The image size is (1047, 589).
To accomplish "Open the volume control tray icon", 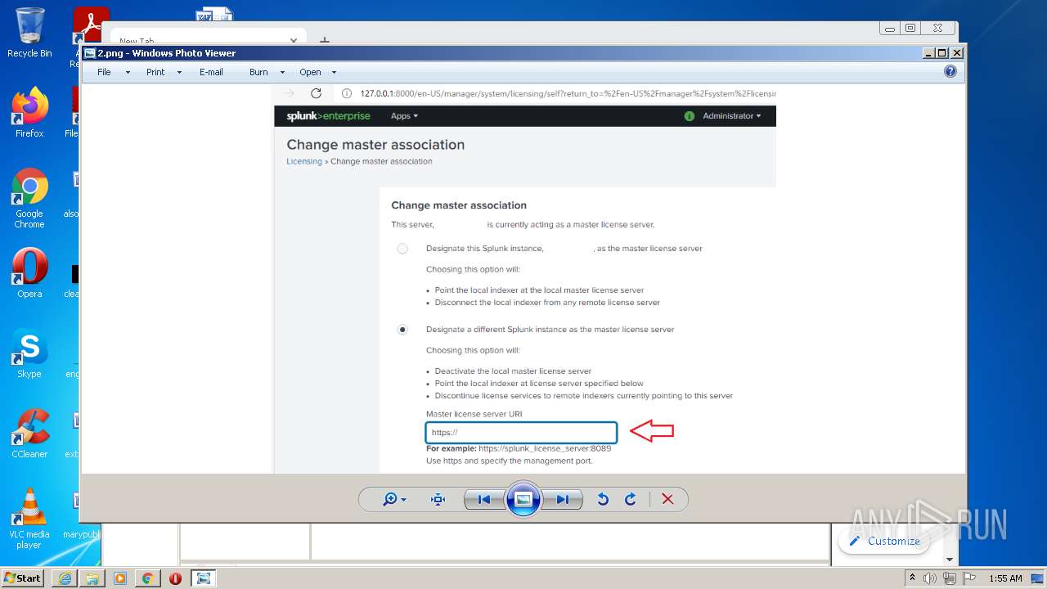I will click(x=930, y=578).
